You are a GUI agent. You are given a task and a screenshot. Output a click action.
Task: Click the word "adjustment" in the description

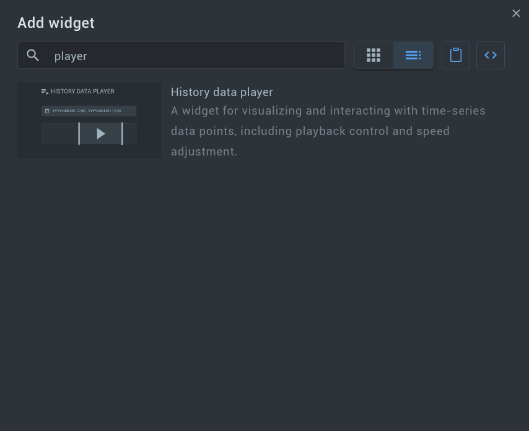click(203, 152)
